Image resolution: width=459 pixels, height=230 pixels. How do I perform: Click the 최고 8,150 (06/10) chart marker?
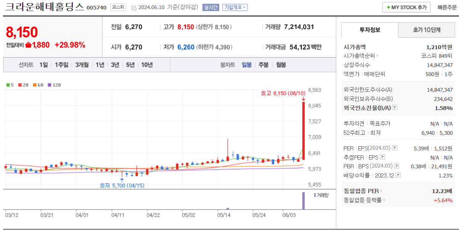click(x=283, y=93)
